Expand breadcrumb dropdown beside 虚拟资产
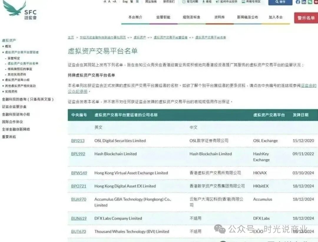The image size is (318, 242). coord(148,37)
